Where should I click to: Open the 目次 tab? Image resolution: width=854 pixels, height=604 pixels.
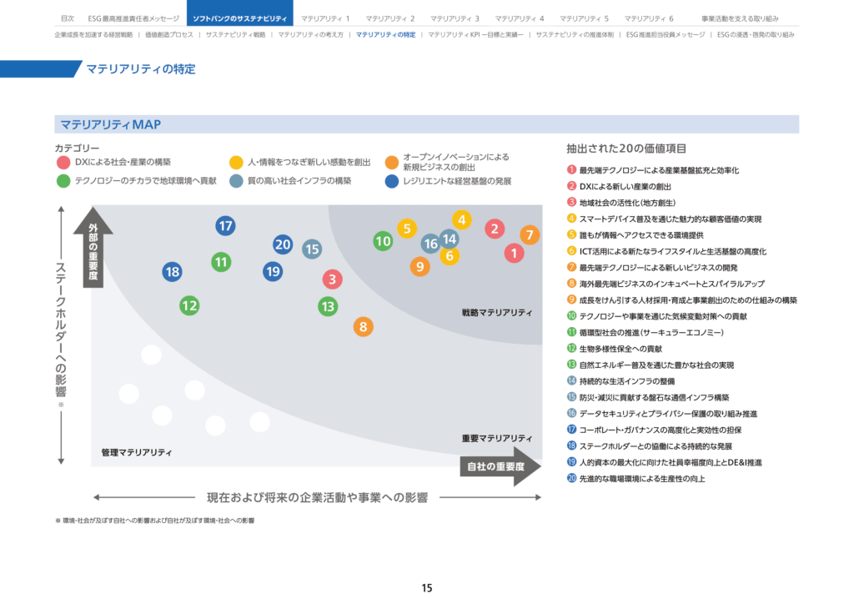pyautogui.click(x=68, y=18)
